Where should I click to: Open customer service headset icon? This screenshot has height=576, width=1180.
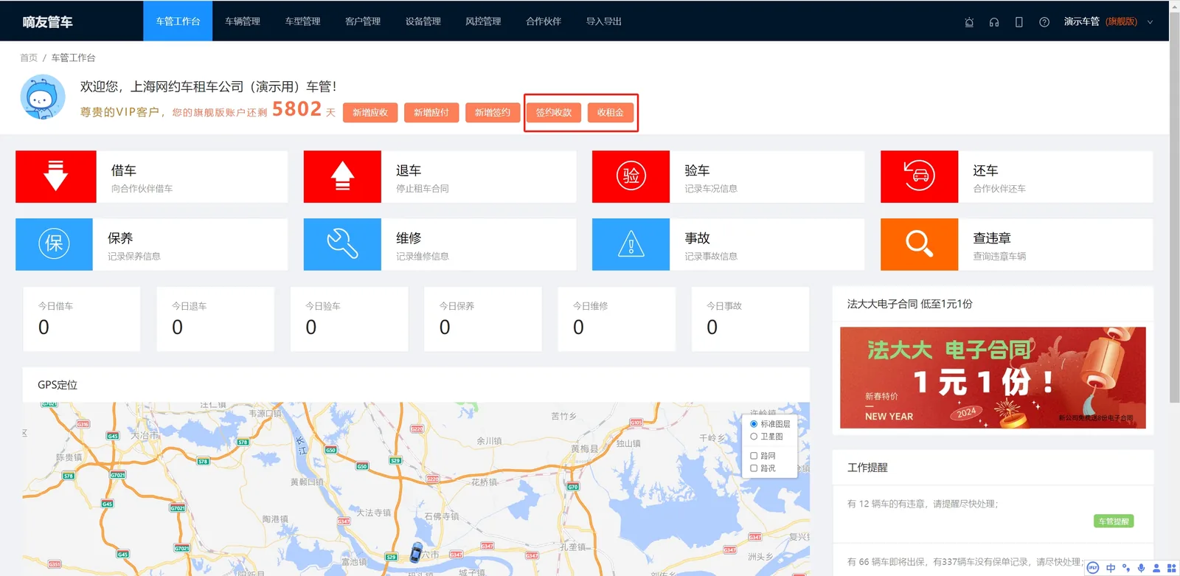tap(994, 22)
